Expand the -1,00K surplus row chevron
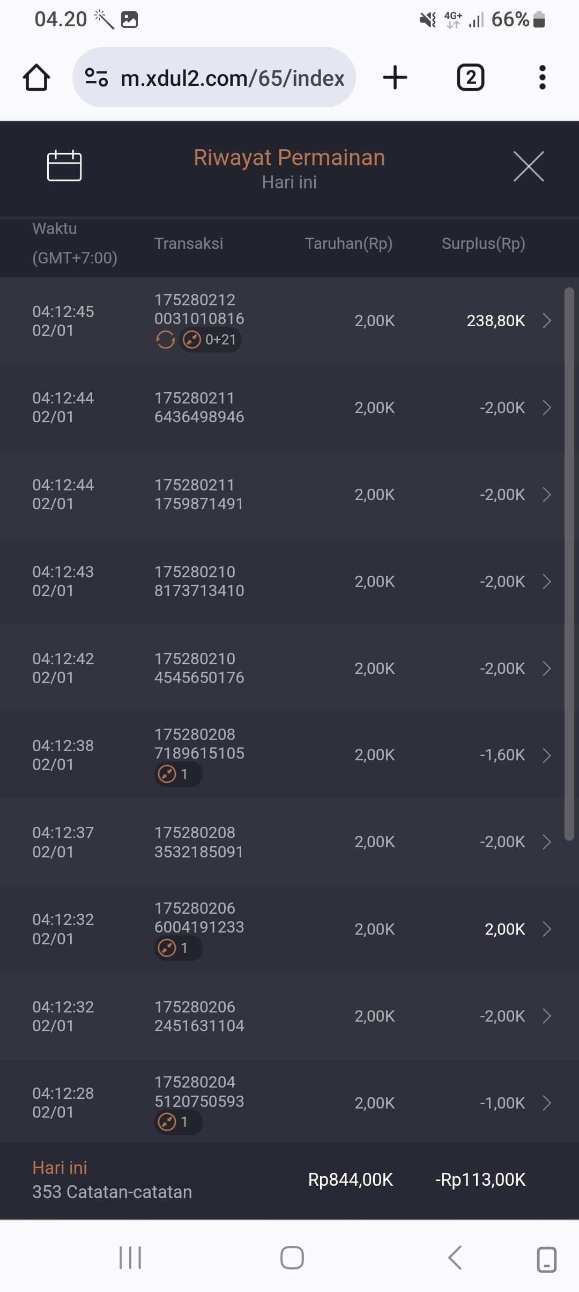This screenshot has height=1292, width=579. [546, 1103]
